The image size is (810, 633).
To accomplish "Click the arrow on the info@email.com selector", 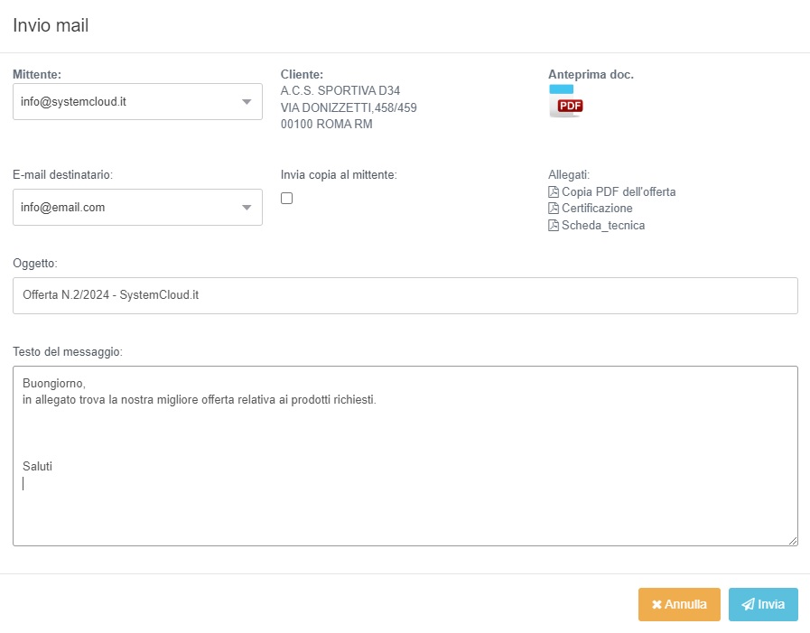I will point(247,208).
